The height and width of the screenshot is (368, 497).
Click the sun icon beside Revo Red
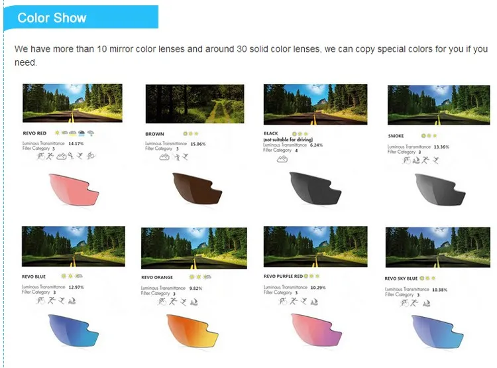(x=58, y=133)
